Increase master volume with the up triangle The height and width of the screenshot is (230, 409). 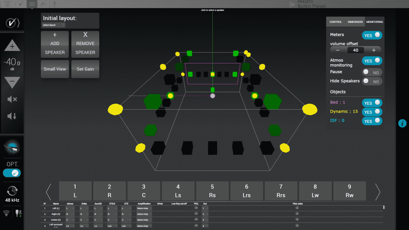coord(12,46)
